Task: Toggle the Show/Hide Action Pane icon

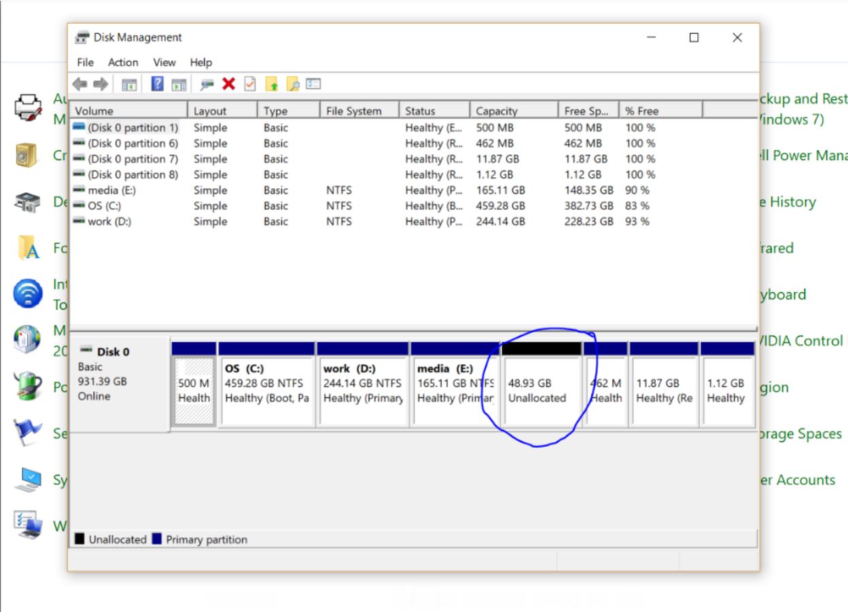Action: (x=179, y=84)
